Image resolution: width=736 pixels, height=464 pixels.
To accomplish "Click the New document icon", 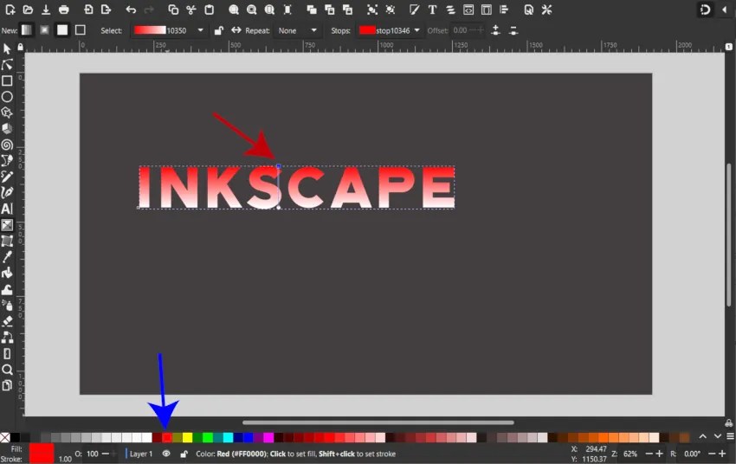I will point(10,10).
